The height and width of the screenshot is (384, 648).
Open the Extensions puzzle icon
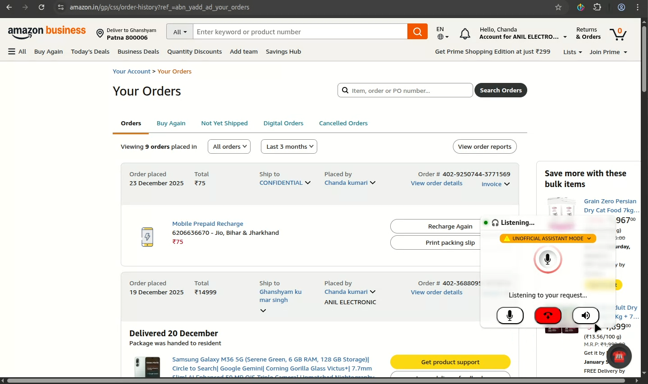(598, 7)
